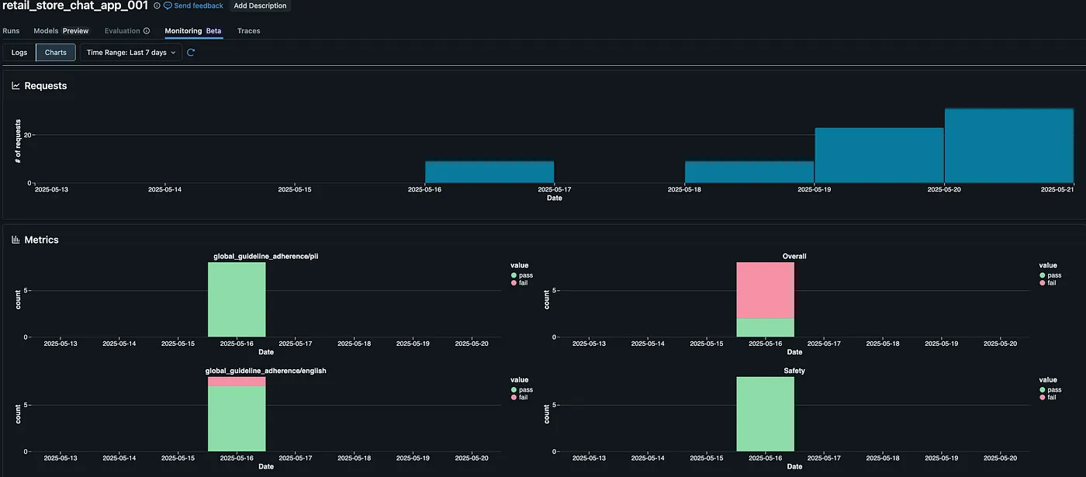
Task: Switch to the Runs tab
Action: pos(11,31)
